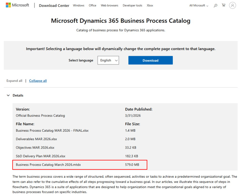Click the Collapse all link

[x=38, y=81]
